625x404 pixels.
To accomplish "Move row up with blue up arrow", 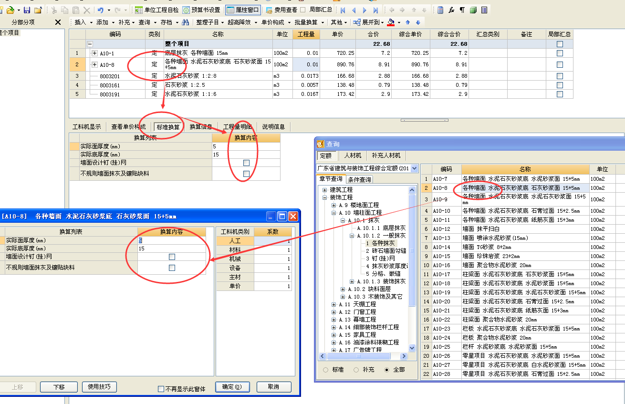I will [407, 22].
